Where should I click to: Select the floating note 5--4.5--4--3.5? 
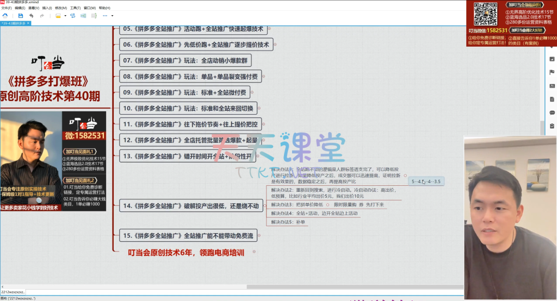point(426,181)
